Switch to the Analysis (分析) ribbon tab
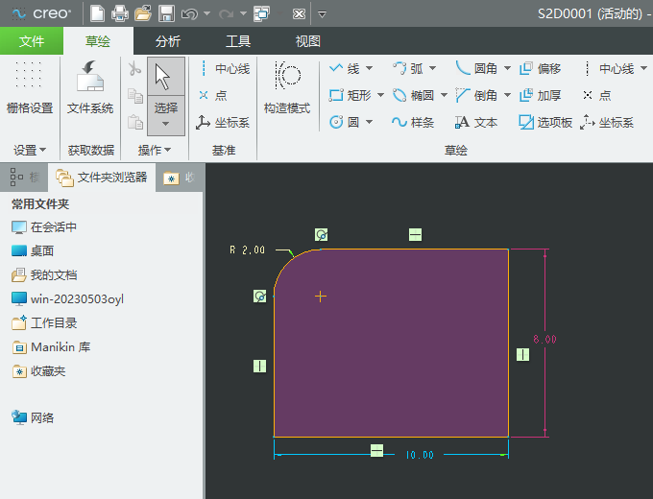The height and width of the screenshot is (499, 653). tap(167, 41)
